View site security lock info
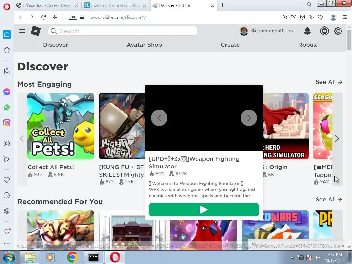The height and width of the screenshot is (264, 352). (x=82, y=17)
